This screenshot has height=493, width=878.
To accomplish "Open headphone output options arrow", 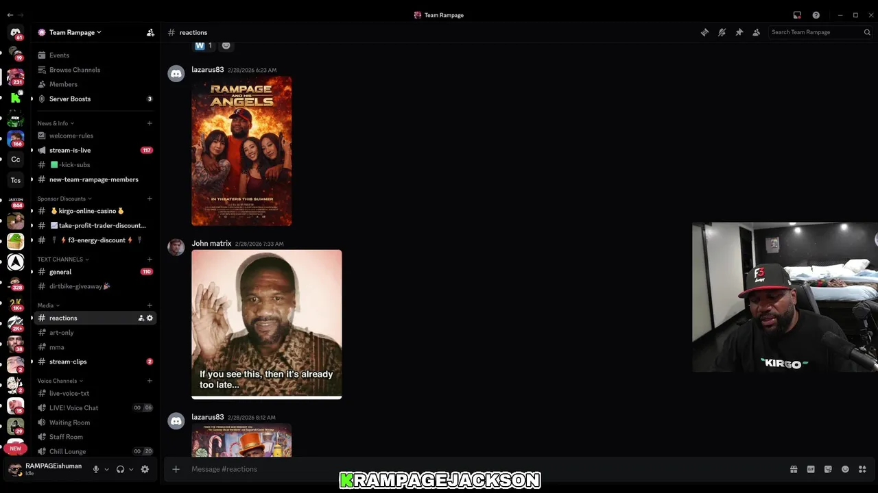I will click(x=131, y=469).
